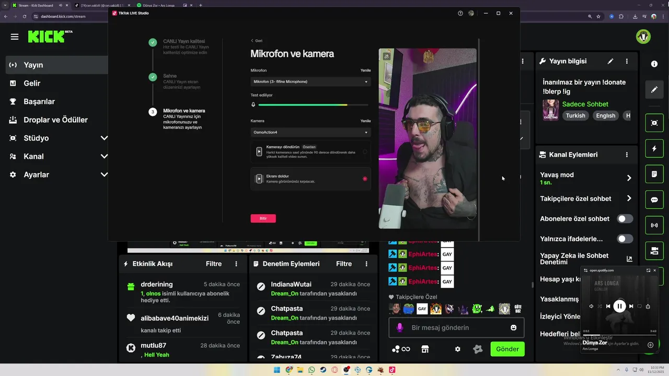Open Takipçilere özel sohbet settings arrow

tap(629, 198)
